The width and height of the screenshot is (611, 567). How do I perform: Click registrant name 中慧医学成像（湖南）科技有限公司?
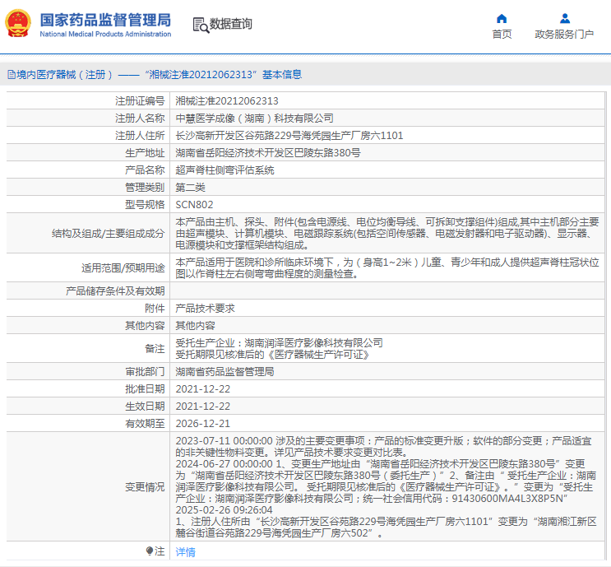coord(255,119)
